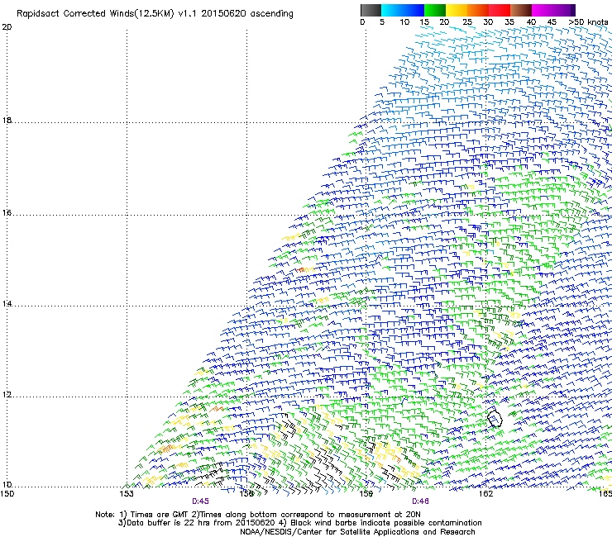Click the 'Data buffer is 22 hrs' note line
612x537 pixels.
[x=299, y=523]
